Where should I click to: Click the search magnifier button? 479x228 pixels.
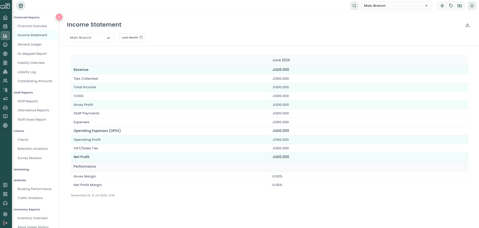click(354, 6)
